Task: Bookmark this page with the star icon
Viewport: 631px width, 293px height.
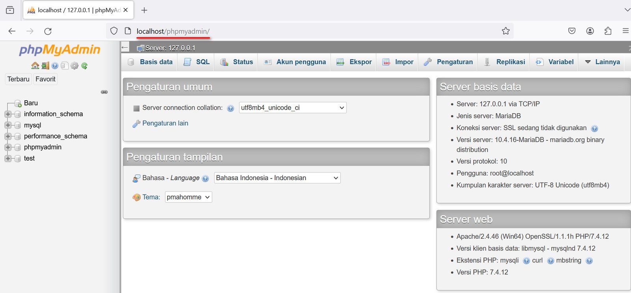Action: click(506, 31)
